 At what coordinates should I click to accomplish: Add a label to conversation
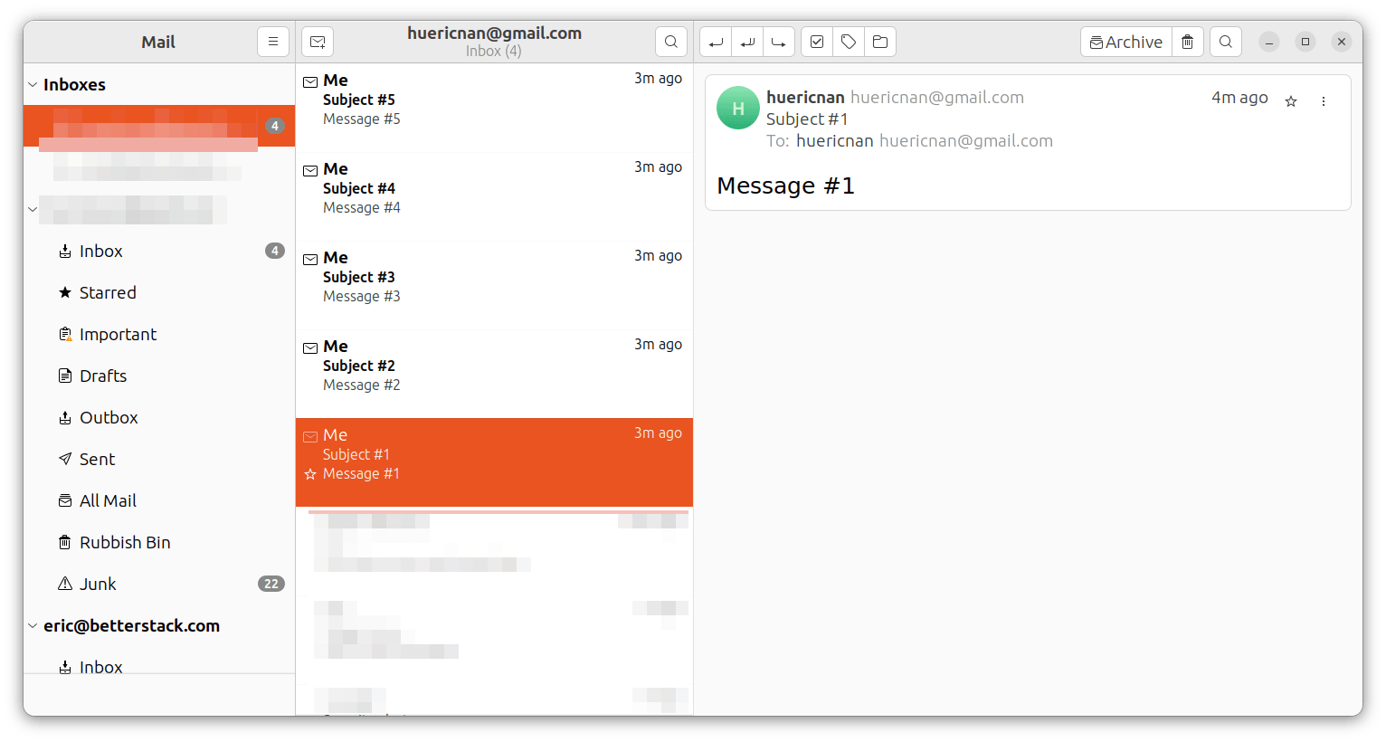pos(849,42)
